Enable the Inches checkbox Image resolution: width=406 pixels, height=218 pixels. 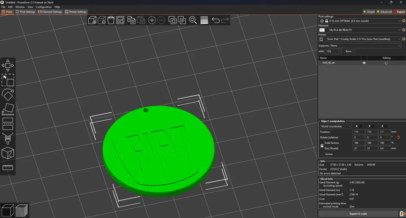point(323,154)
